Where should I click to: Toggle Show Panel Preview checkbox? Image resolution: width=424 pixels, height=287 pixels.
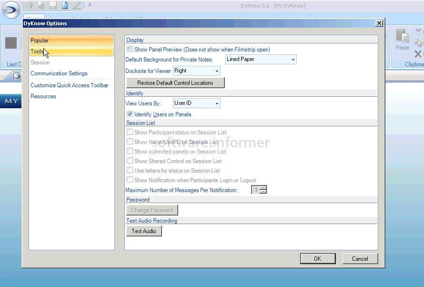point(130,49)
